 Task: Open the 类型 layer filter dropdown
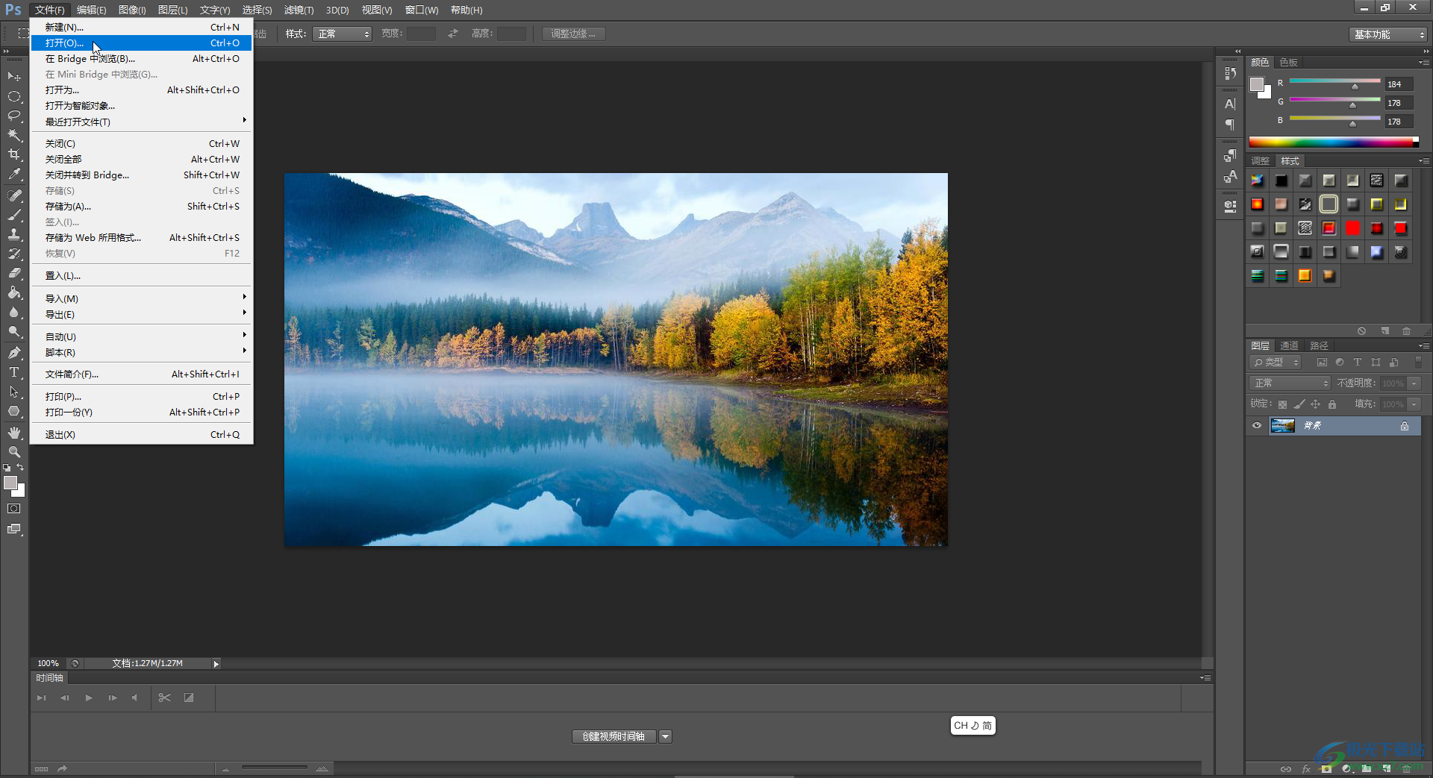[x=1276, y=363]
